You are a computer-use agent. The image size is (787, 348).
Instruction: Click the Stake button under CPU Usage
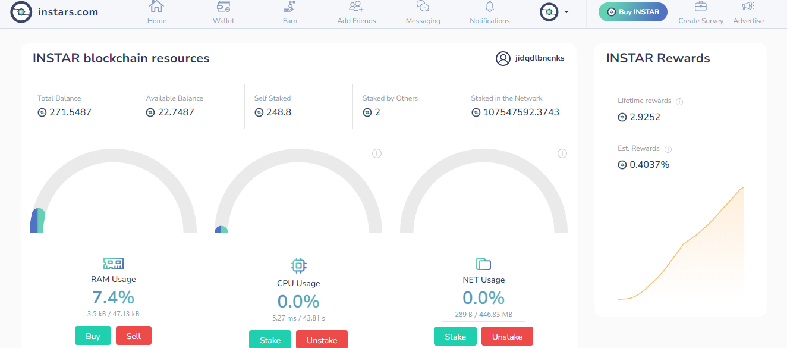[270, 340]
